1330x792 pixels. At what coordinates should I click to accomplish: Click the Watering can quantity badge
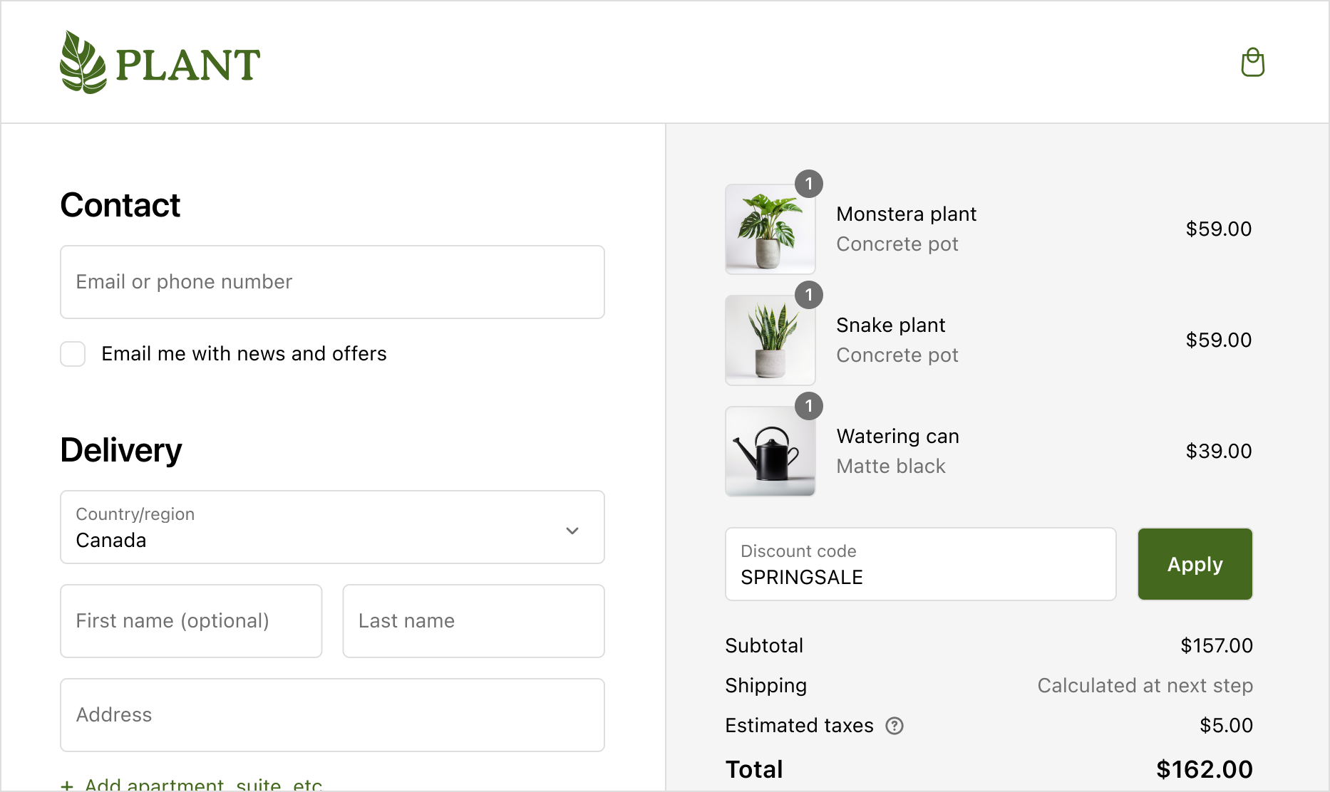point(809,406)
